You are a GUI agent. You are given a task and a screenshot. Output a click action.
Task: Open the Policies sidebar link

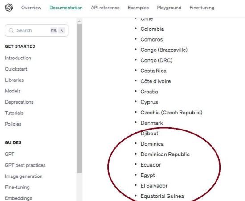(13, 124)
